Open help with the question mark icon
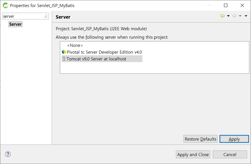 click(8, 154)
